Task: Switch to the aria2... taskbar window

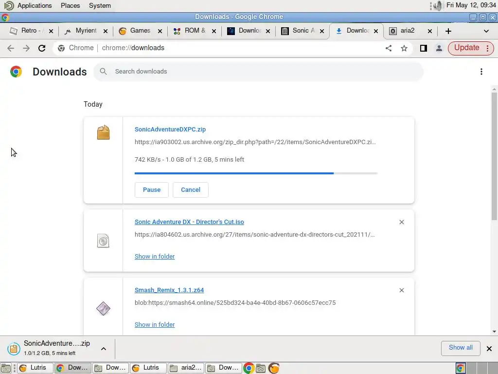Action: (186, 368)
